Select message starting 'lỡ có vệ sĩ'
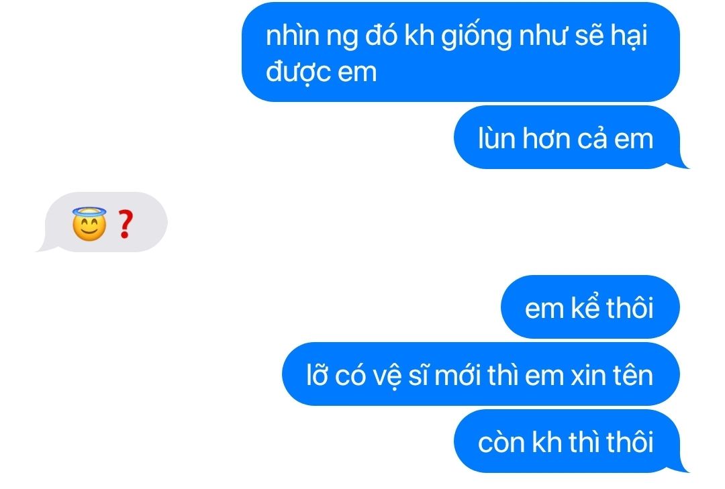The image size is (725, 489). pyautogui.click(x=481, y=374)
